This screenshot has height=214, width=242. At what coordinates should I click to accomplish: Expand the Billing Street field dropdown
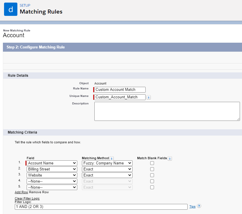(52, 169)
